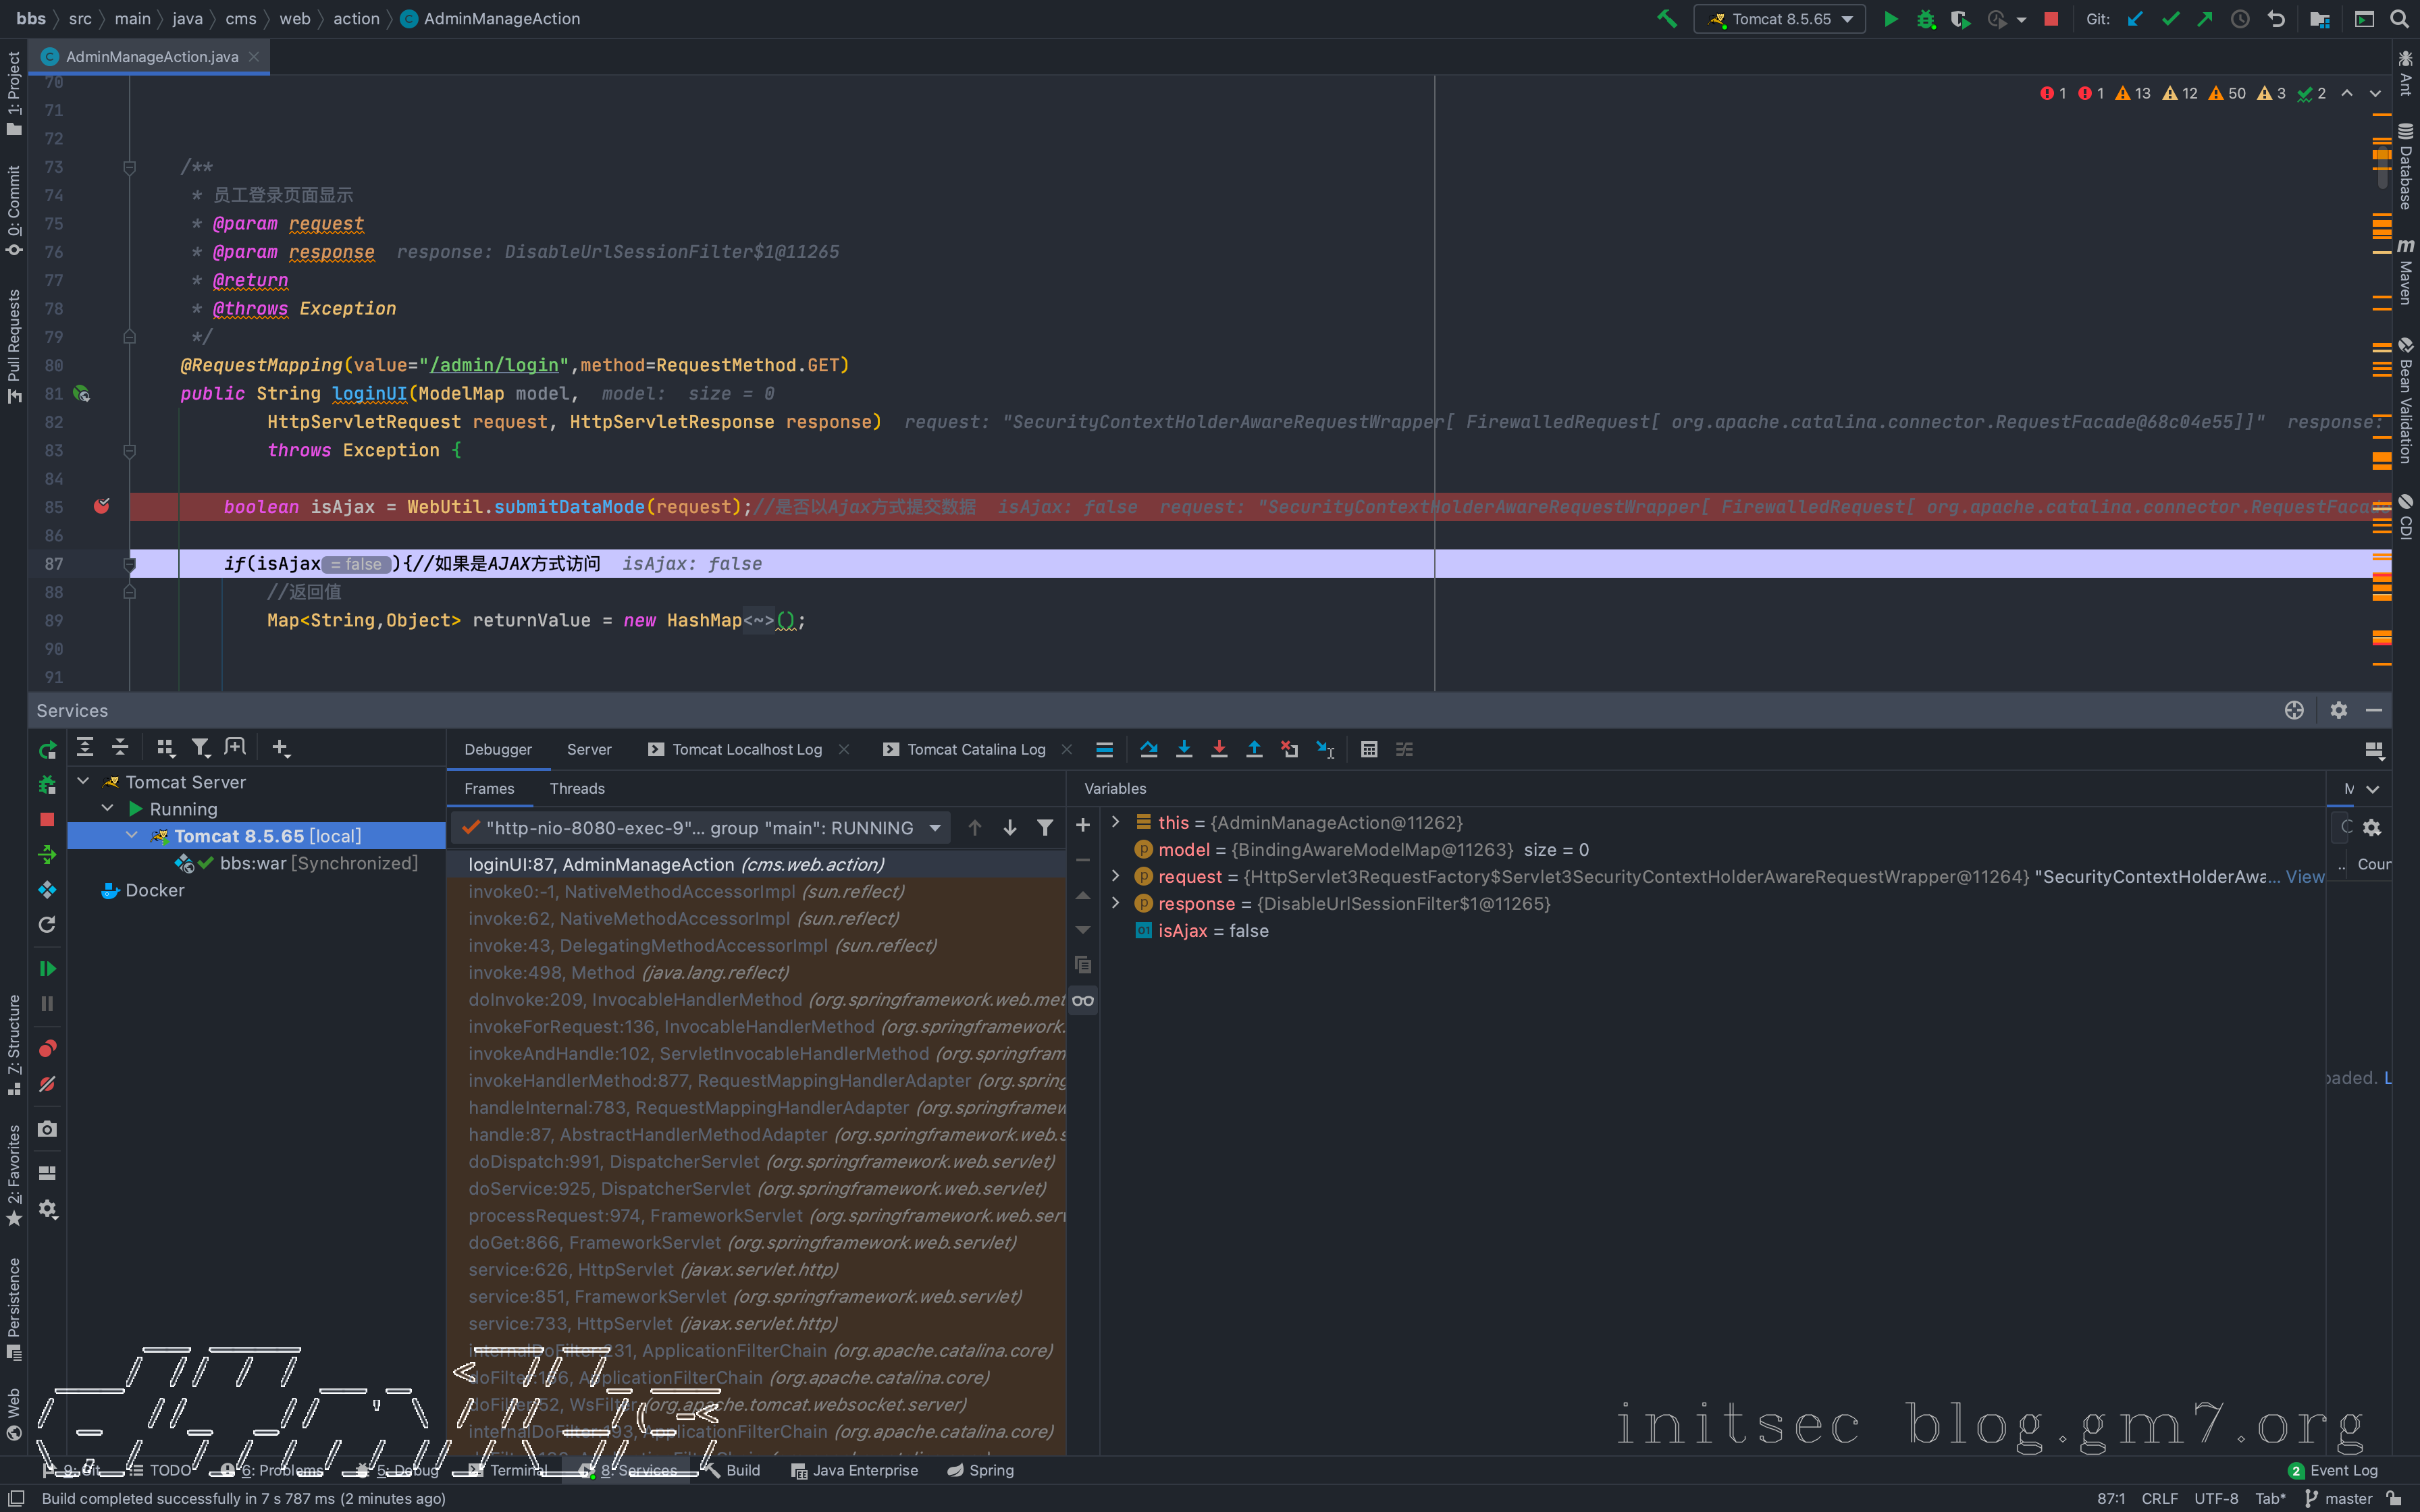2420x1512 pixels.
Task: Open Search Everywhere magnifier icon
Action: tap(2399, 19)
